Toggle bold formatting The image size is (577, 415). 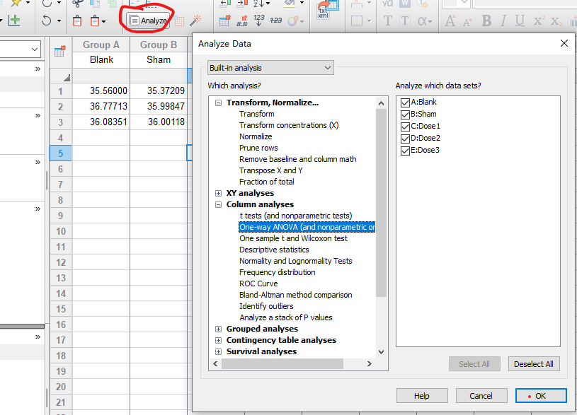486,21
